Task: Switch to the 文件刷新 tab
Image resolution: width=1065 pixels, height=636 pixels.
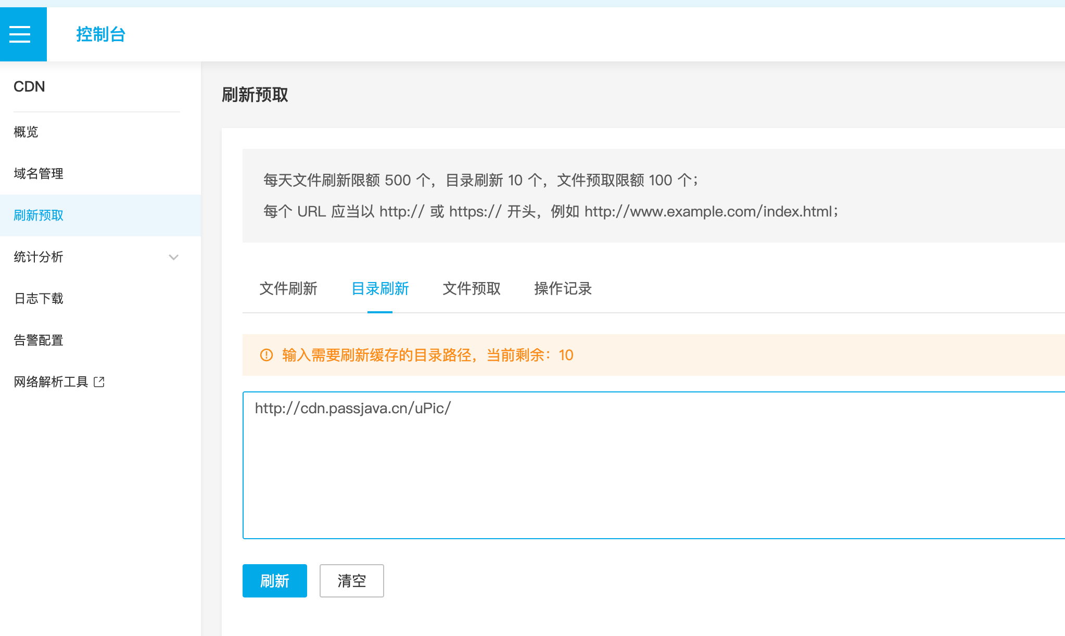Action: click(288, 288)
